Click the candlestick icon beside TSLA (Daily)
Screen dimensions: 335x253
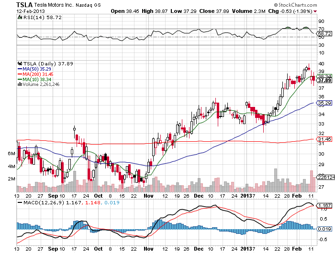pos(20,63)
